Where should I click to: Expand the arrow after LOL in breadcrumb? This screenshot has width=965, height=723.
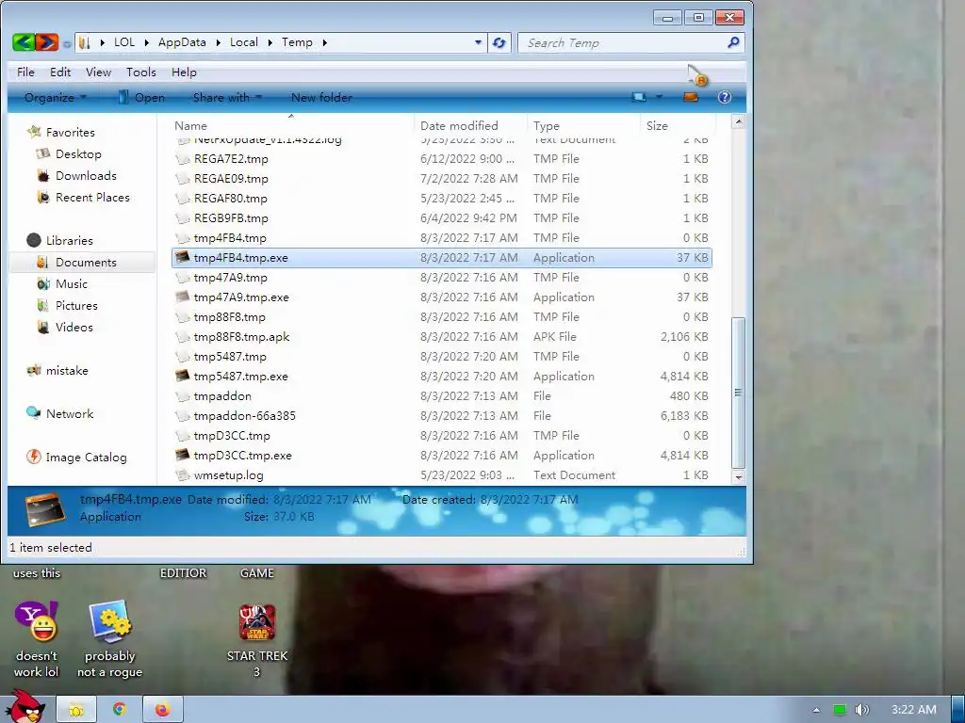coord(146,42)
